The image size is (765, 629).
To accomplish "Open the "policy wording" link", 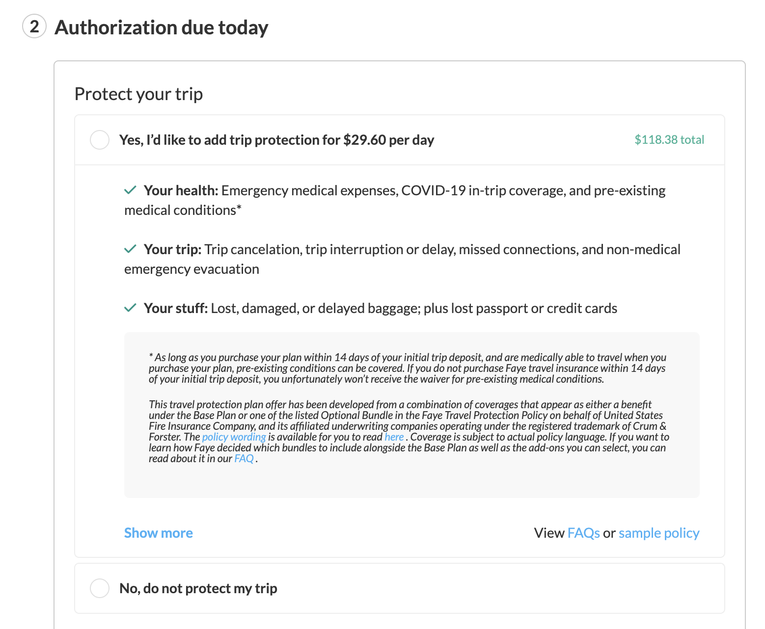I will point(234,437).
